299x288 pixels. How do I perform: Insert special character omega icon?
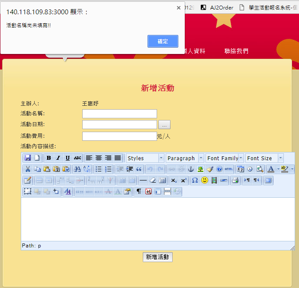(x=195, y=180)
